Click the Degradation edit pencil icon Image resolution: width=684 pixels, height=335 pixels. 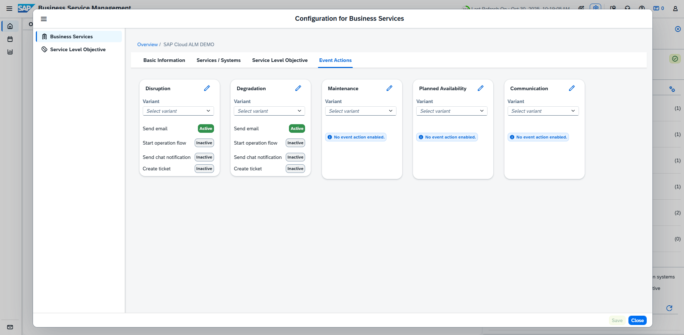point(298,88)
